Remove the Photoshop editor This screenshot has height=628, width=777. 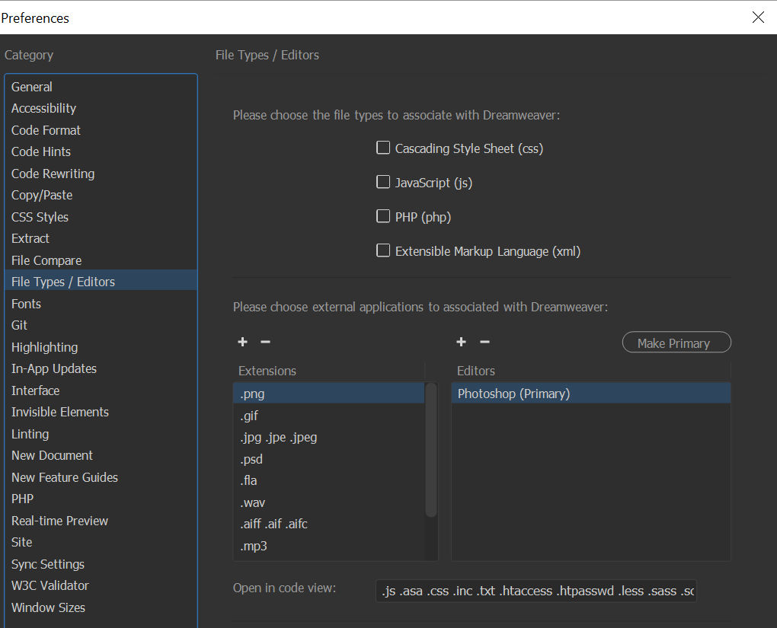click(x=484, y=342)
